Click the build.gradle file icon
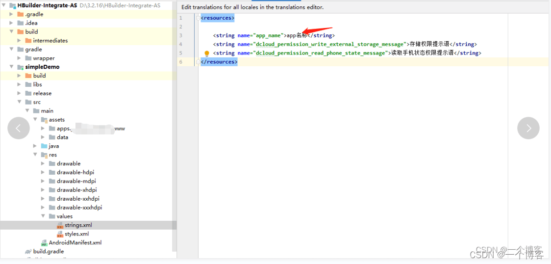The width and height of the screenshot is (551, 264). point(28,252)
